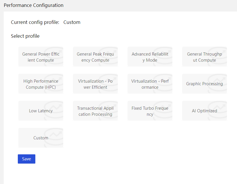Choose Transactional Application Processing profile
This screenshot has width=237, height=184.
(95, 111)
